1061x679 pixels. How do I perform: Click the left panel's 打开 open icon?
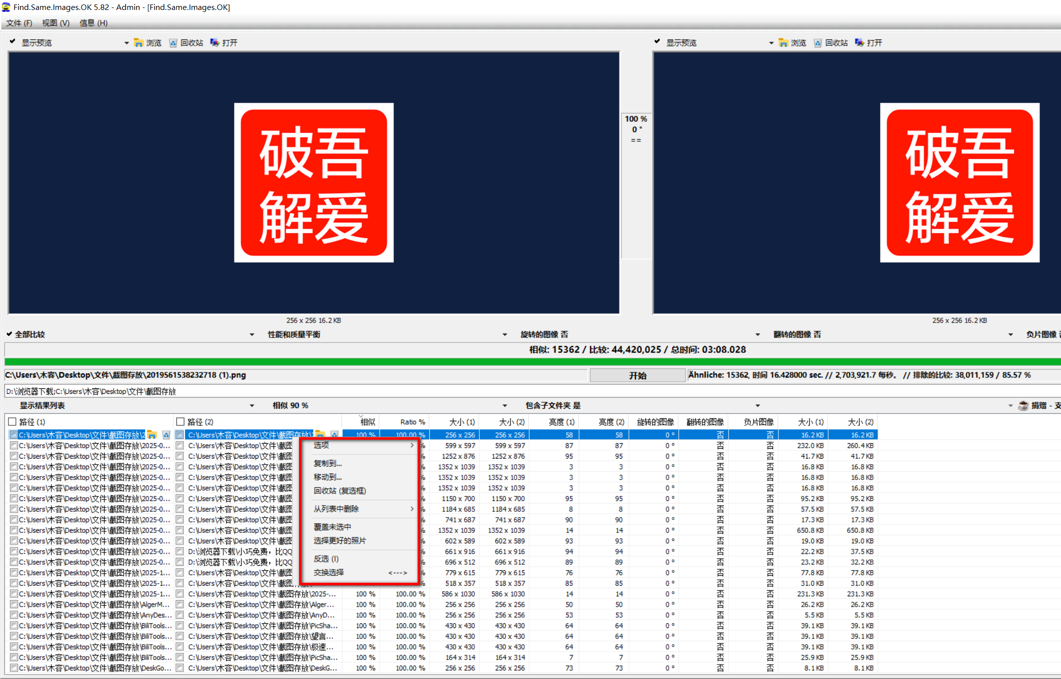coord(215,42)
